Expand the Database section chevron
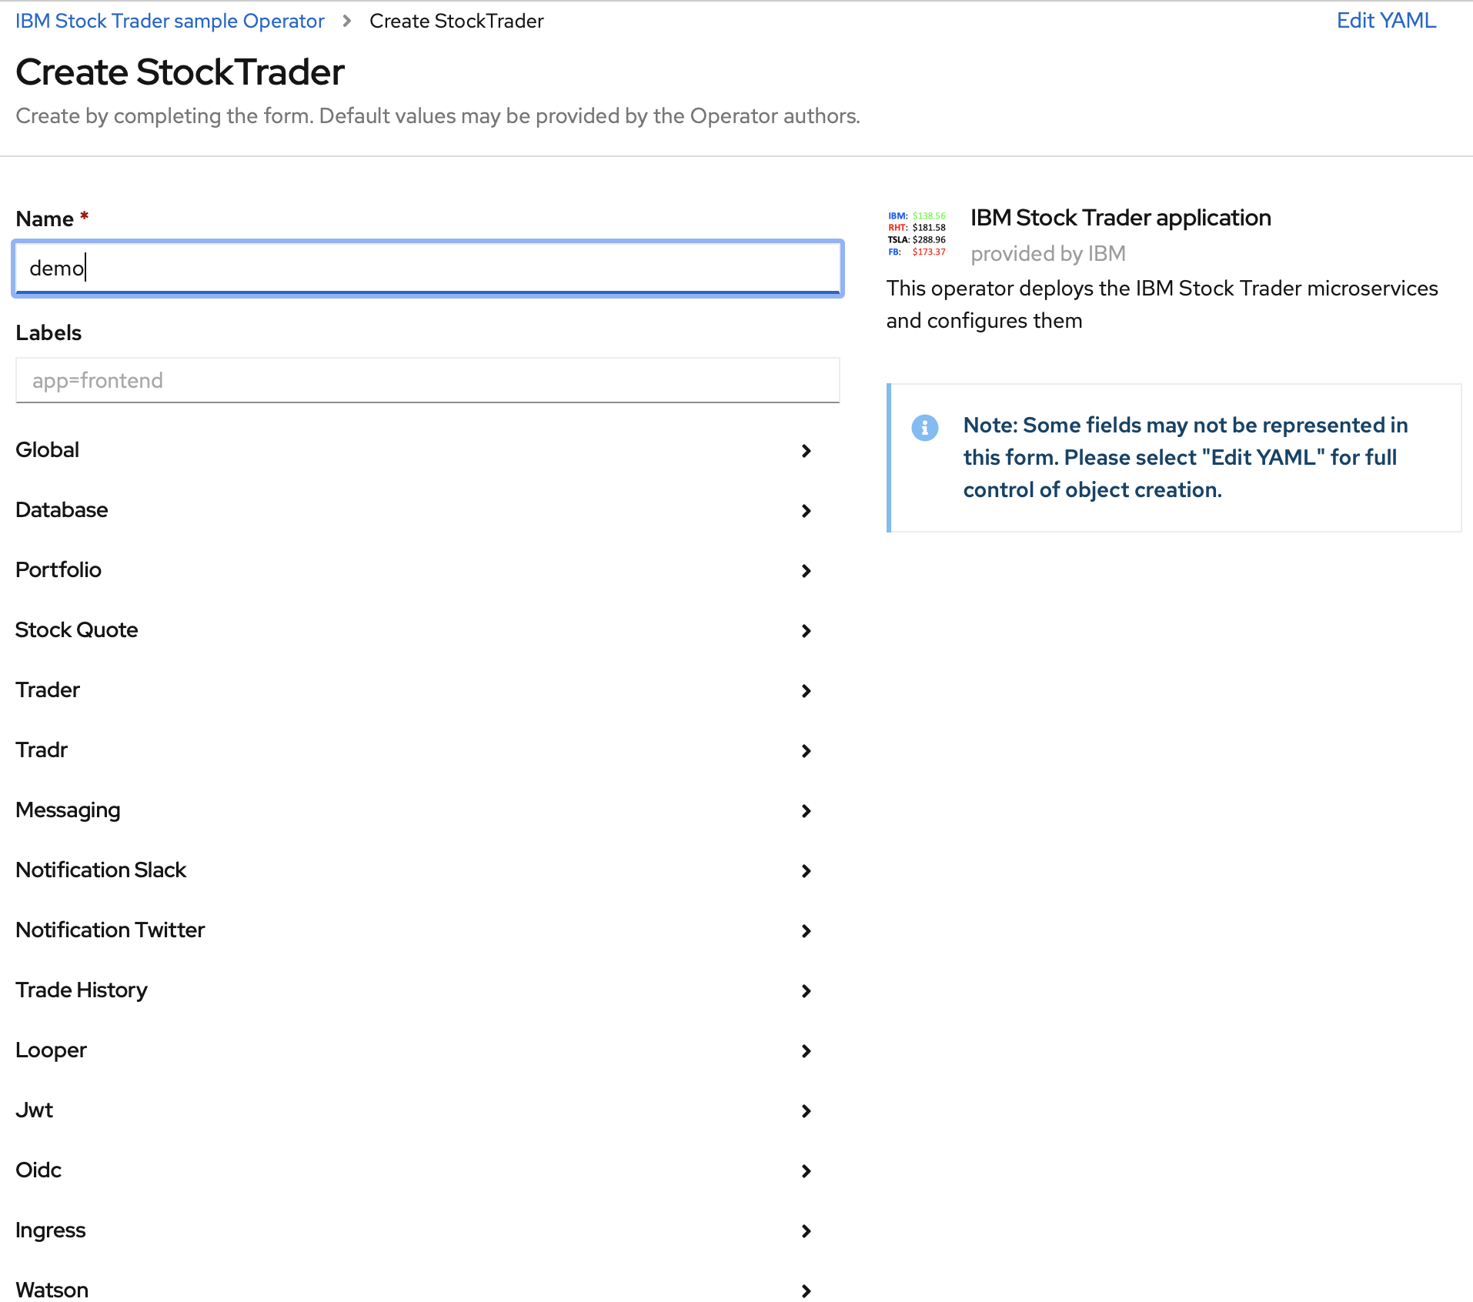1473x1302 pixels. 806,510
